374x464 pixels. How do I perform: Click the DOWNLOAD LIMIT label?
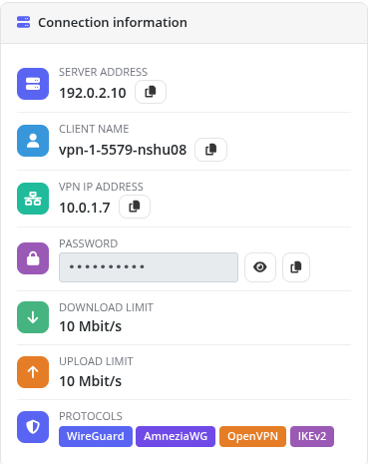(x=106, y=307)
